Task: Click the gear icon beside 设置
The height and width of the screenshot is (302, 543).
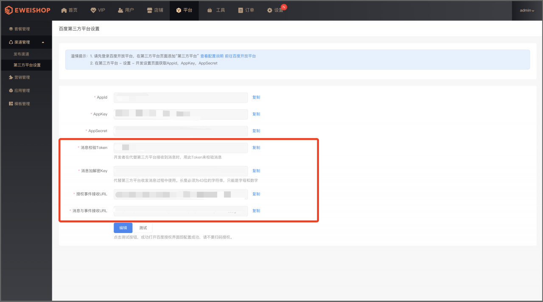Action: [270, 10]
